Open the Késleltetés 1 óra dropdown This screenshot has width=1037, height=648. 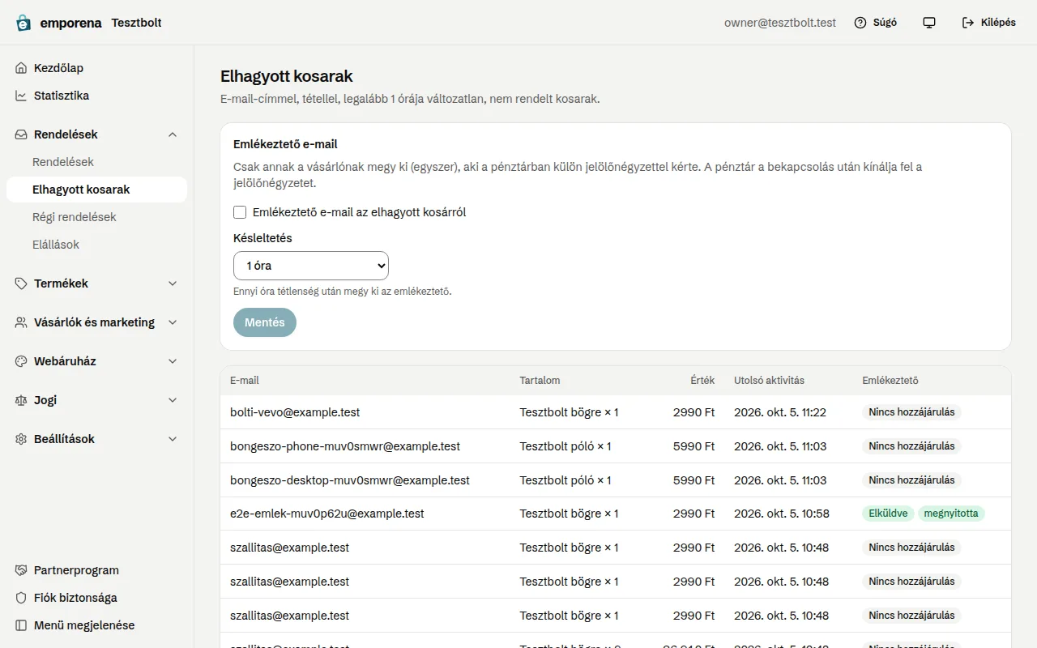click(311, 266)
